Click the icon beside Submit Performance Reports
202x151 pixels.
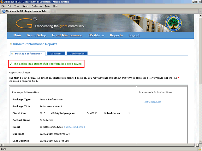(x=11, y=44)
